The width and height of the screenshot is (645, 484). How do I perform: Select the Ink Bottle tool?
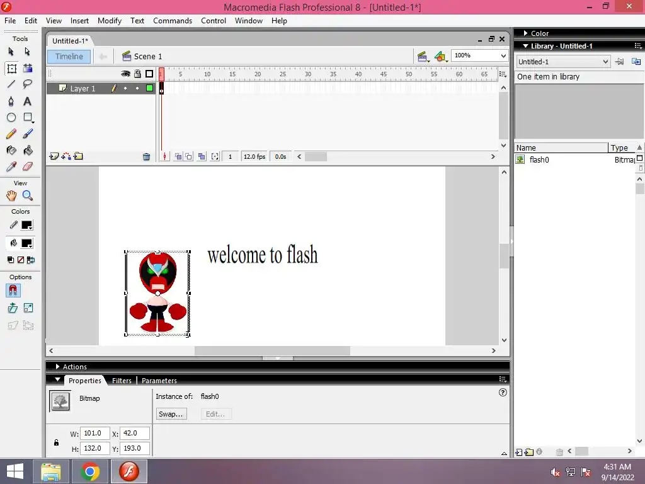pyautogui.click(x=11, y=151)
